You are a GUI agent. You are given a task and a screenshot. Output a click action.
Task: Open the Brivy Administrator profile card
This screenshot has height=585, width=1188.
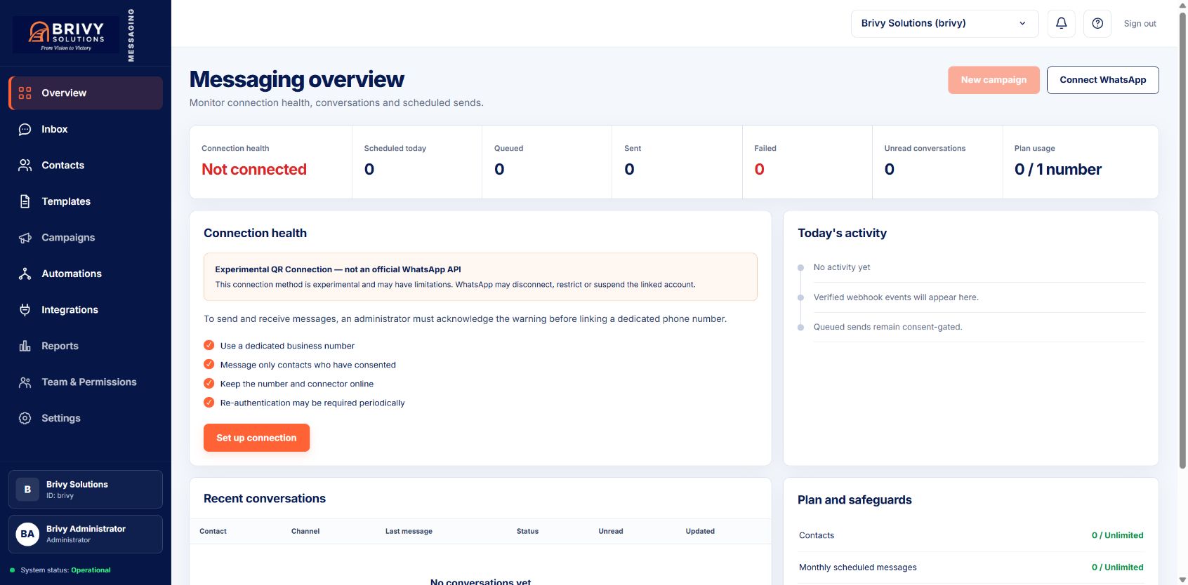coord(86,534)
